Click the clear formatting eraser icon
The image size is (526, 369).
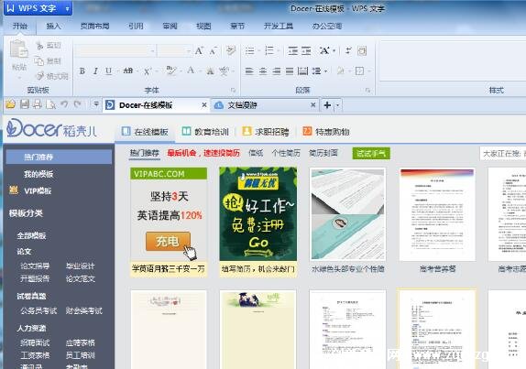tap(230, 50)
